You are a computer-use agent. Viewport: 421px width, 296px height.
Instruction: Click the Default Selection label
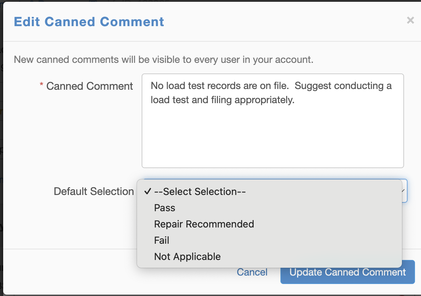94,191
